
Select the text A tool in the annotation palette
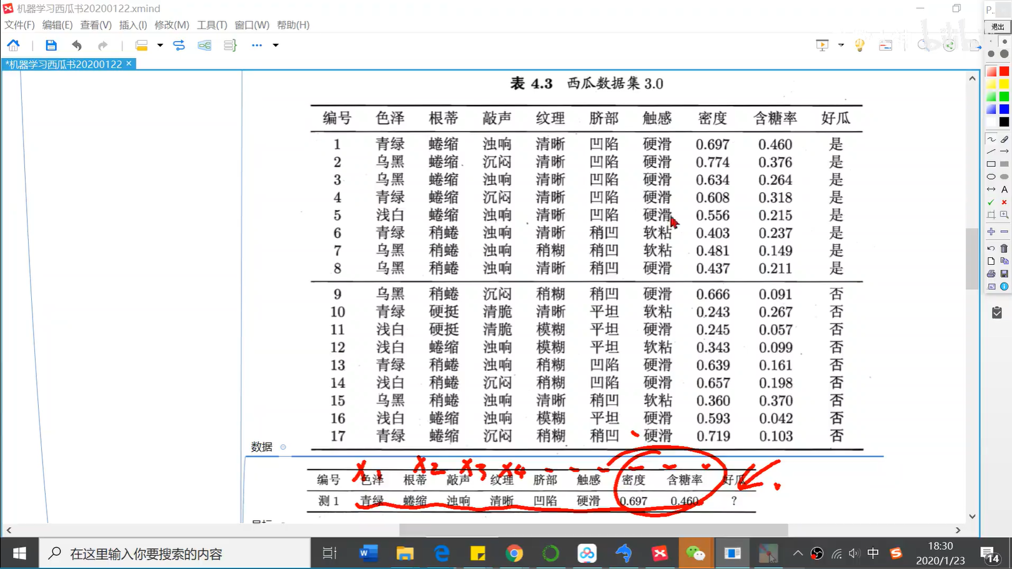(1004, 189)
